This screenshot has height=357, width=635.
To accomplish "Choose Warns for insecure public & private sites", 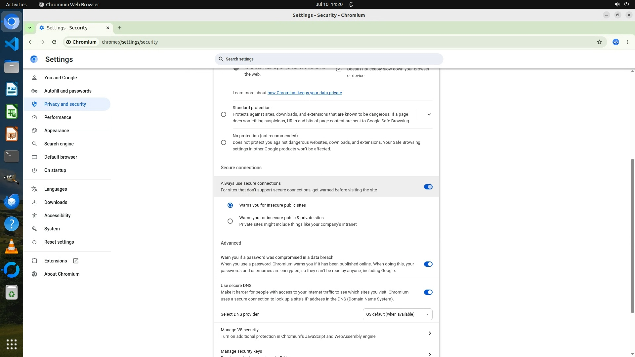I will coord(230,221).
